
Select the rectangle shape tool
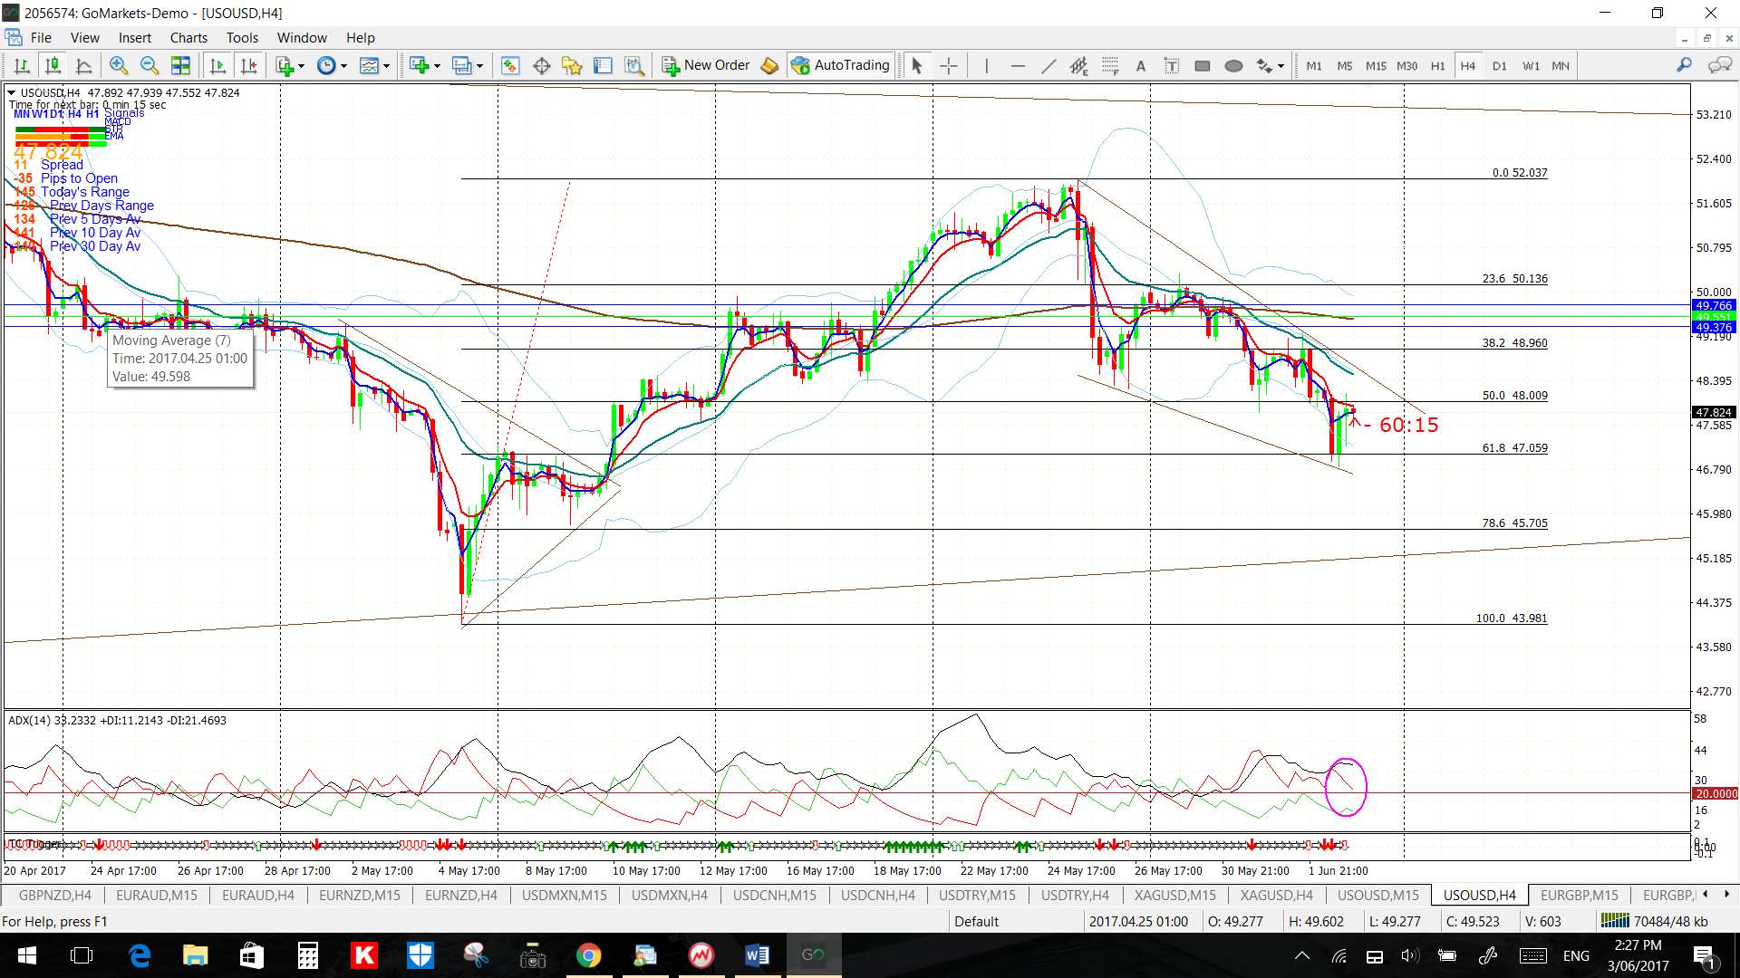1203,65
